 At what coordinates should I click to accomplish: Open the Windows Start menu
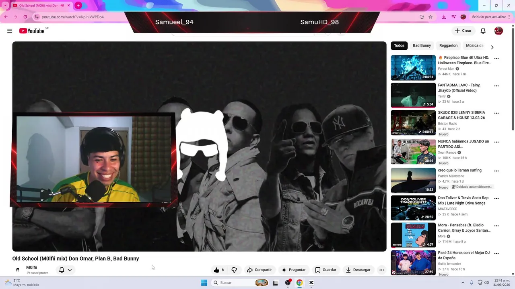(204, 283)
